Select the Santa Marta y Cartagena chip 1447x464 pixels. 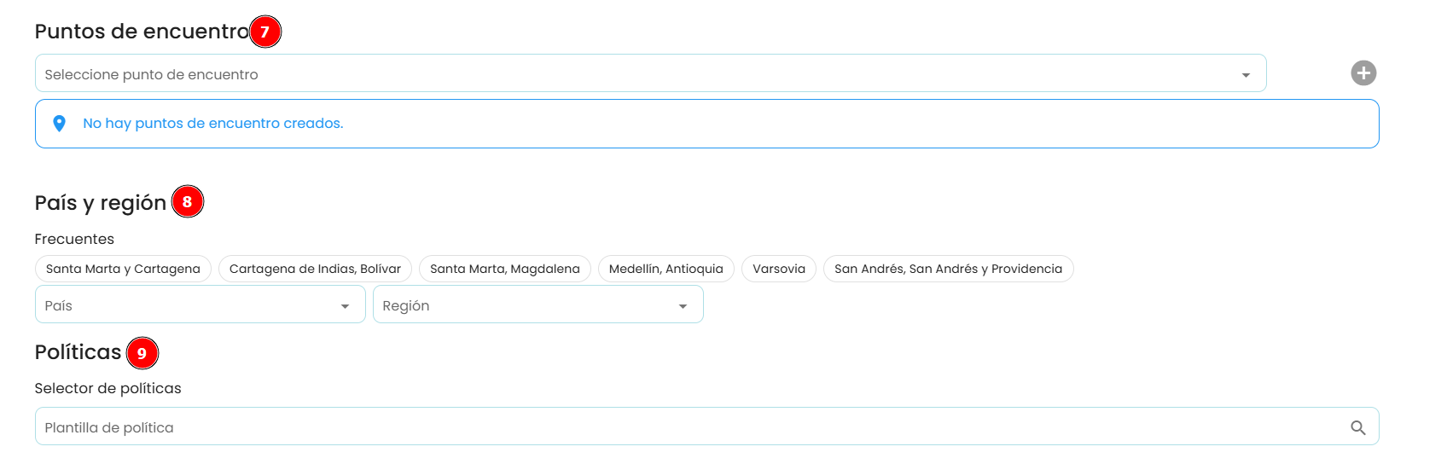(123, 269)
